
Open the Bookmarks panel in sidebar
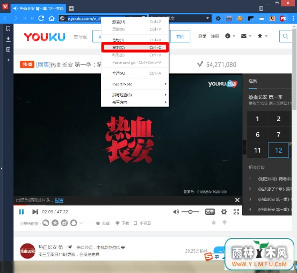click(8, 28)
